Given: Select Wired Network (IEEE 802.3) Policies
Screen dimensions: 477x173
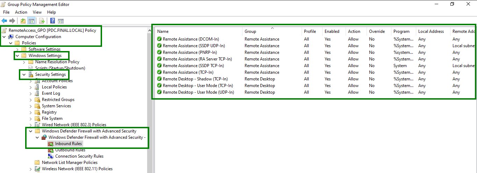Looking at the screenshot, I should tap(74, 125).
